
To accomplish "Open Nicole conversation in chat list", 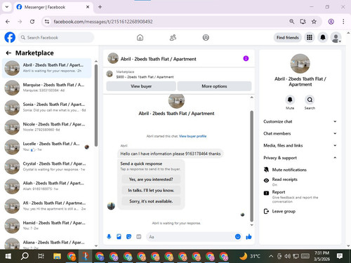I will point(46,127).
